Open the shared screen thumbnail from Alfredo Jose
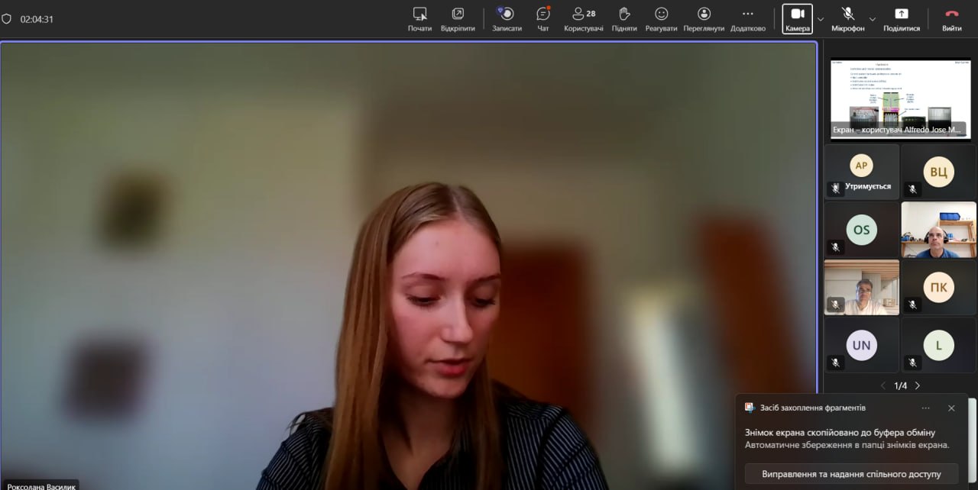978x490 pixels. click(x=900, y=99)
